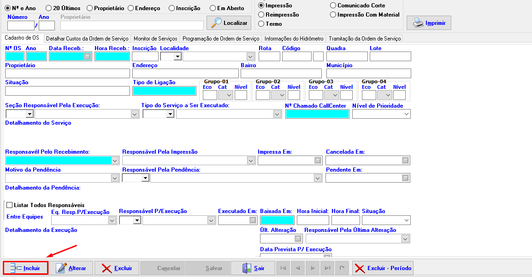Open calendar picker for Data Receb. field

pyautogui.click(x=87, y=56)
